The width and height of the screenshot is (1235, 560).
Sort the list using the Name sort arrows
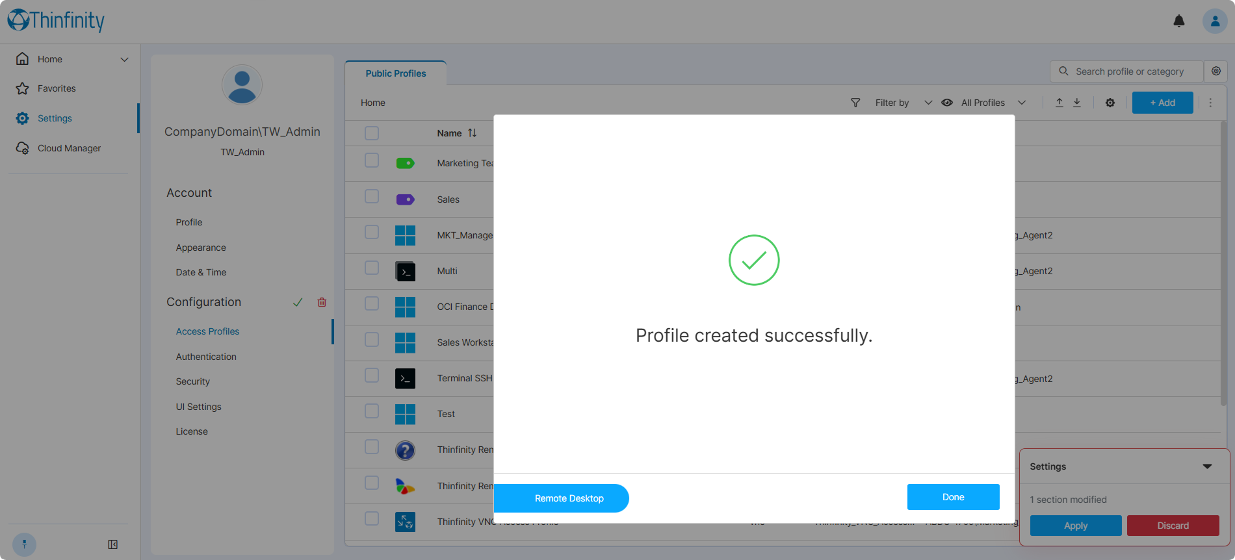[x=472, y=133]
